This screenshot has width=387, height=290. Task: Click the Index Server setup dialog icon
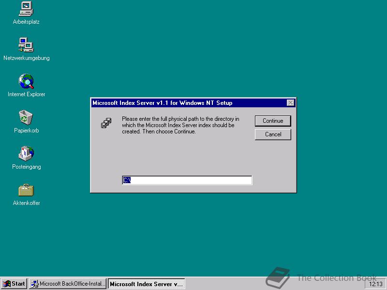point(106,123)
